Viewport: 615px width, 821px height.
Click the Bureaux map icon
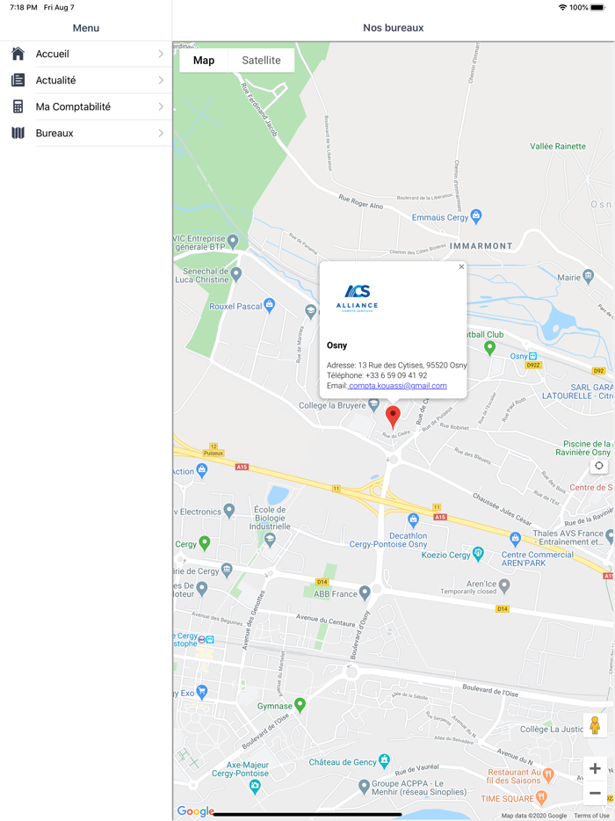tap(18, 133)
